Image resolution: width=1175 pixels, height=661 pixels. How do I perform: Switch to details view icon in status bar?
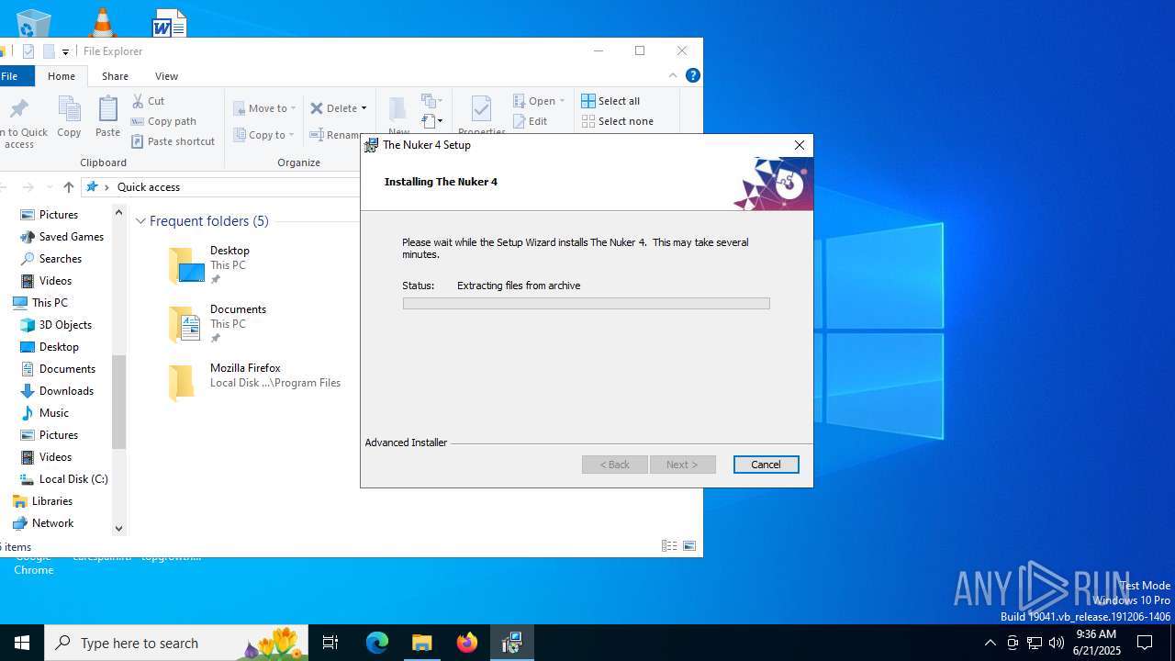tap(669, 546)
